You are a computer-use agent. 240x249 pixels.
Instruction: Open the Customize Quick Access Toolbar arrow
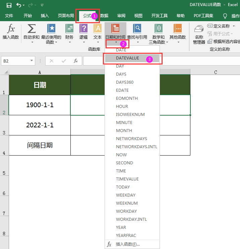tap(42, 5)
